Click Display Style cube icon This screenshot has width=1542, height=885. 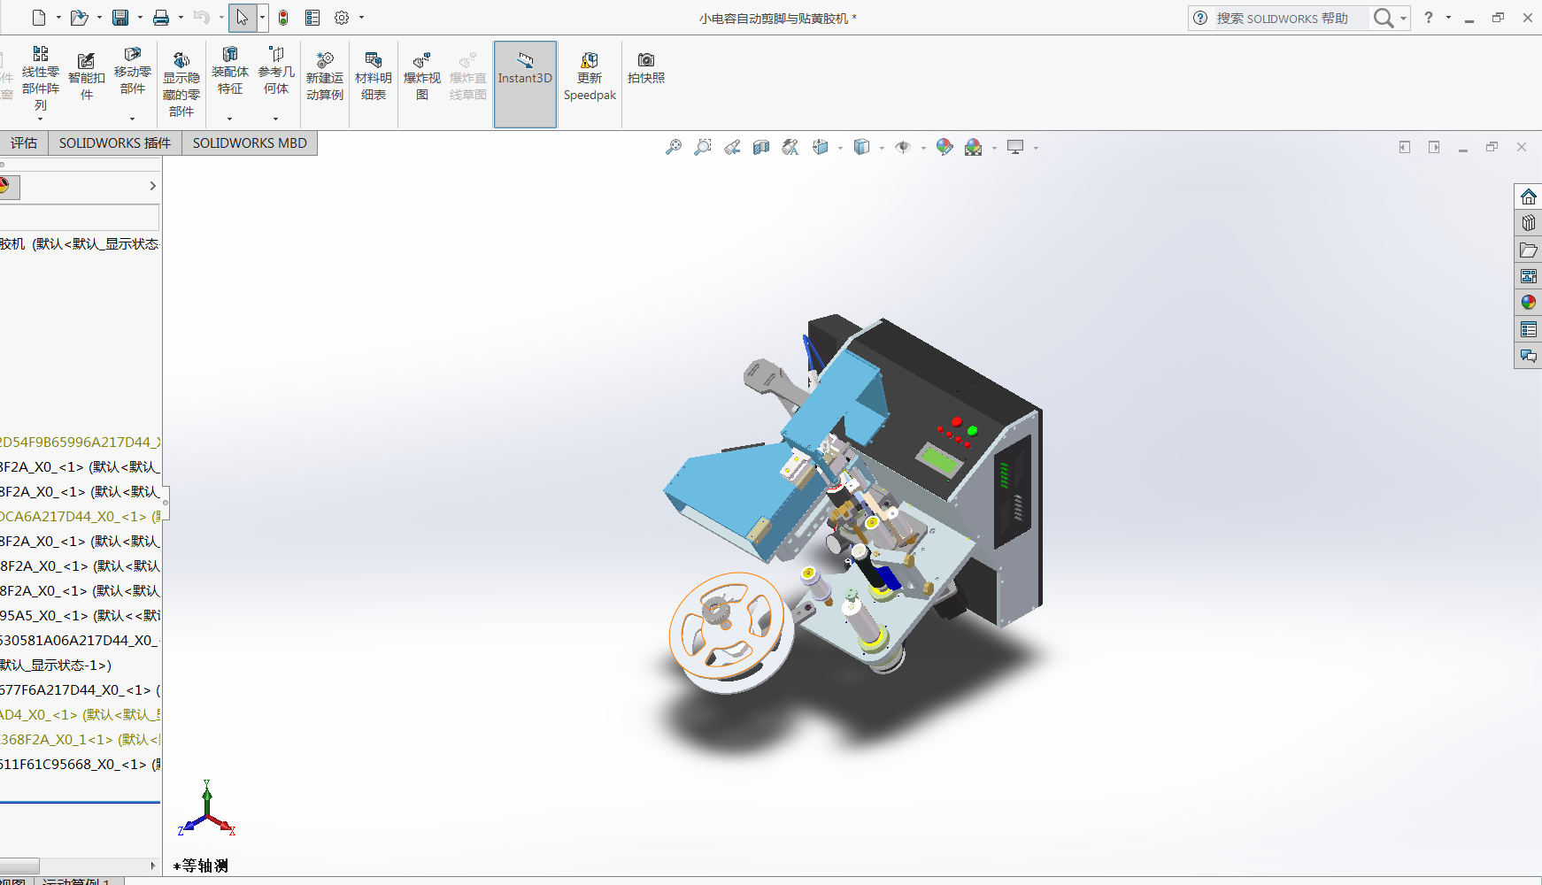[862, 147]
